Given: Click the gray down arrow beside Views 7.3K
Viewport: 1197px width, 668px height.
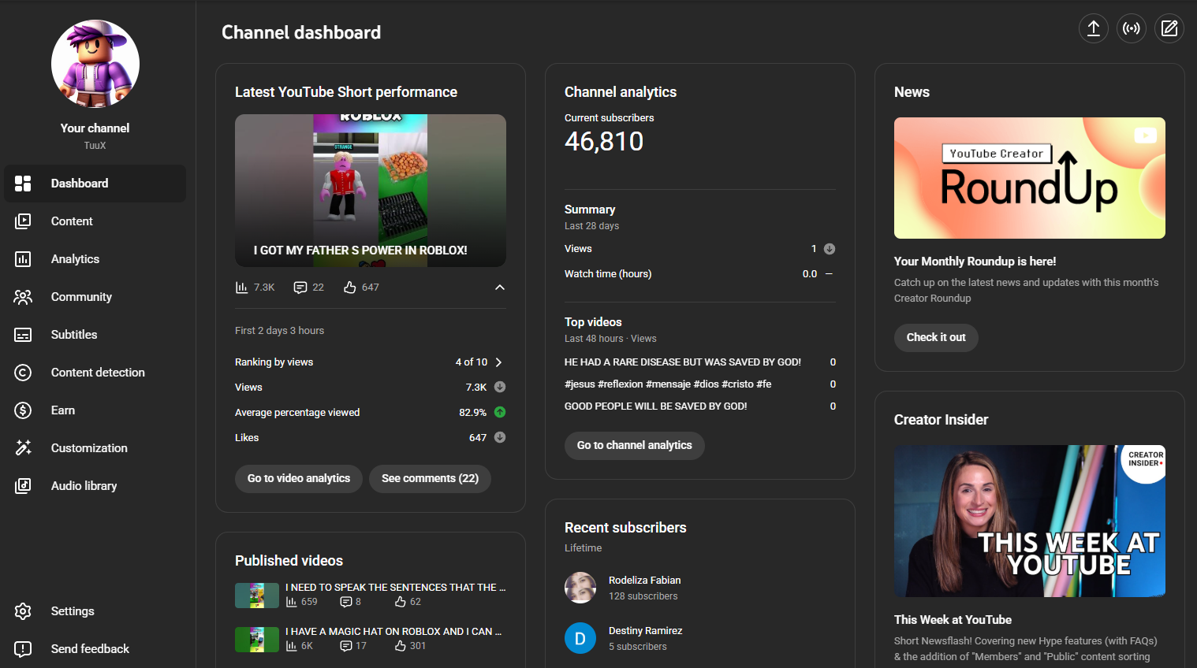Looking at the screenshot, I should [x=500, y=387].
